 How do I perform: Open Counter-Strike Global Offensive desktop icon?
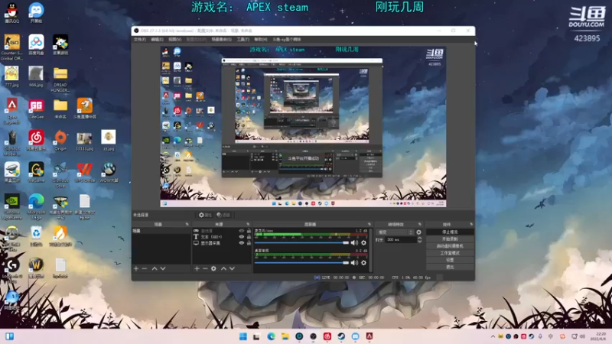tap(12, 47)
